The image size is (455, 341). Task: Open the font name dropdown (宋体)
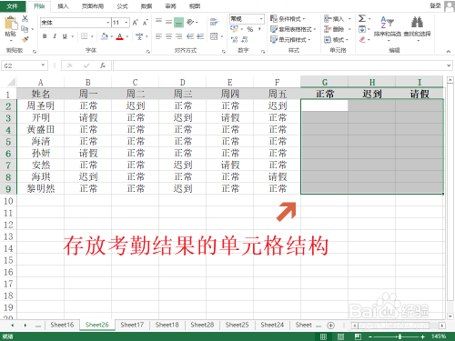tap(107, 23)
